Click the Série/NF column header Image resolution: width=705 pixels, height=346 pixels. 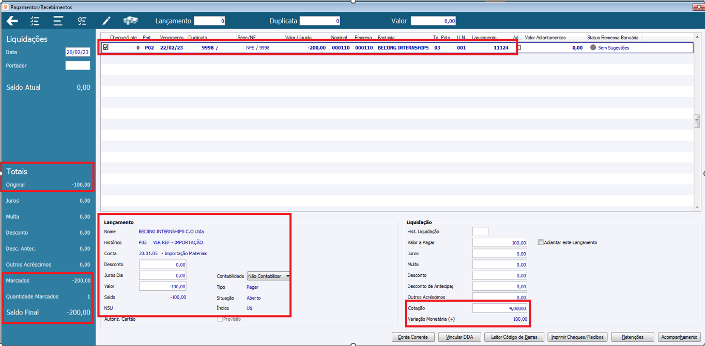[x=247, y=38]
